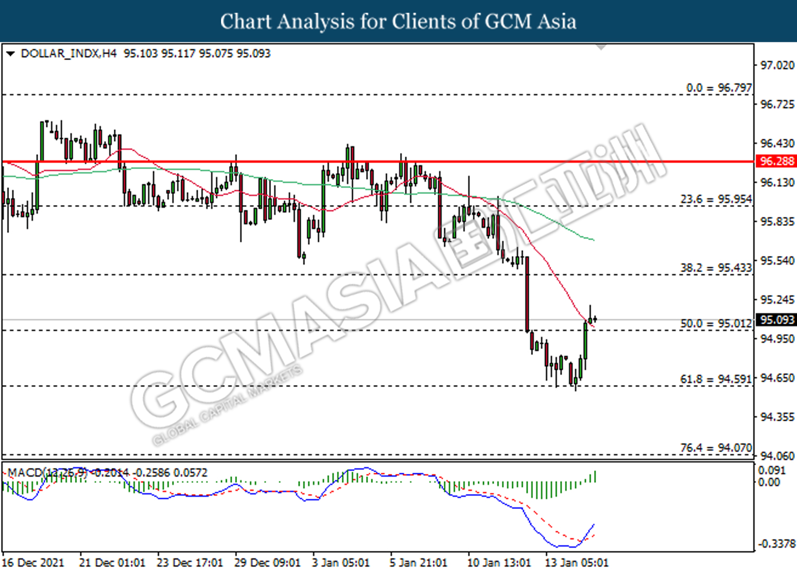Select the Fibonacci label 76.4 = 94.070
This screenshot has height=569, width=797.
pyautogui.click(x=716, y=448)
